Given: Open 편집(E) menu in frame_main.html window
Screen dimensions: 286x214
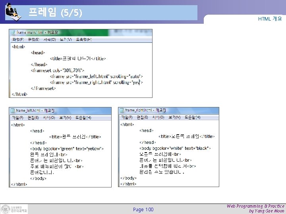Looking at the screenshot, I should tap(33, 40).
